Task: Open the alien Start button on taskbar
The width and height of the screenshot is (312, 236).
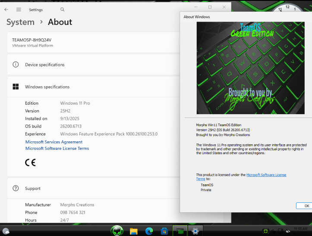Action: [x=117, y=231]
